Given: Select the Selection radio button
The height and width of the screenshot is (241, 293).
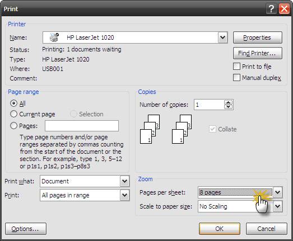Looking at the screenshot, I should point(73,114).
